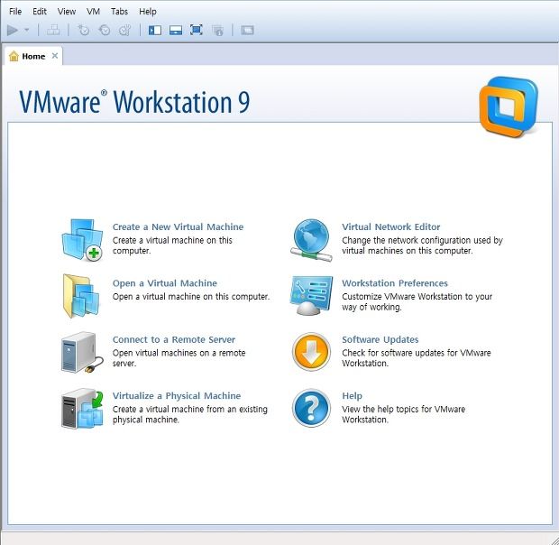This screenshot has height=545, width=559.
Task: Click the Unity mode toolbar icon
Action: [x=217, y=31]
